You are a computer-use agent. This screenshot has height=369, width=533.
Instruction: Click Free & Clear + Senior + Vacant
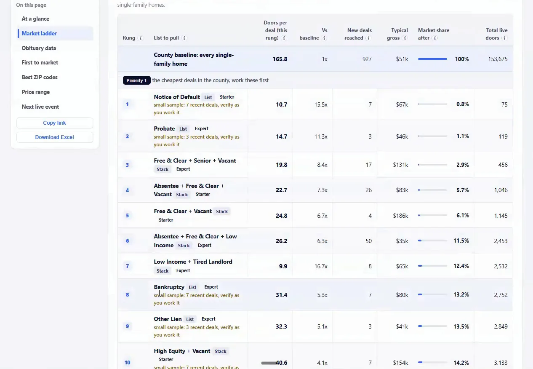pyautogui.click(x=195, y=160)
